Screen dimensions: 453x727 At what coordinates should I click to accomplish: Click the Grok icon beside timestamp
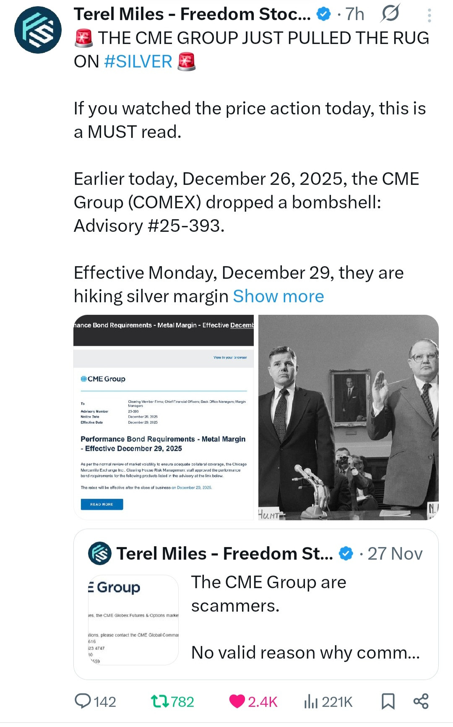(390, 14)
